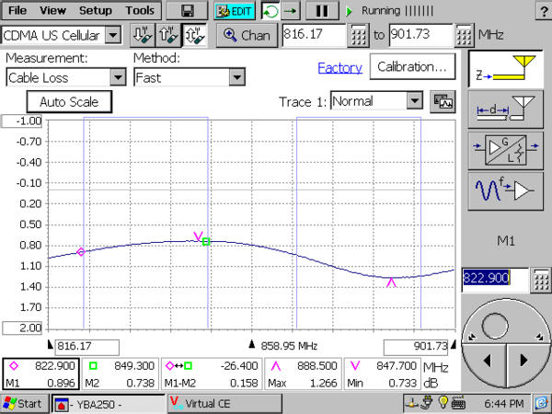
Task: Toggle the EDIT mode button
Action: click(234, 11)
